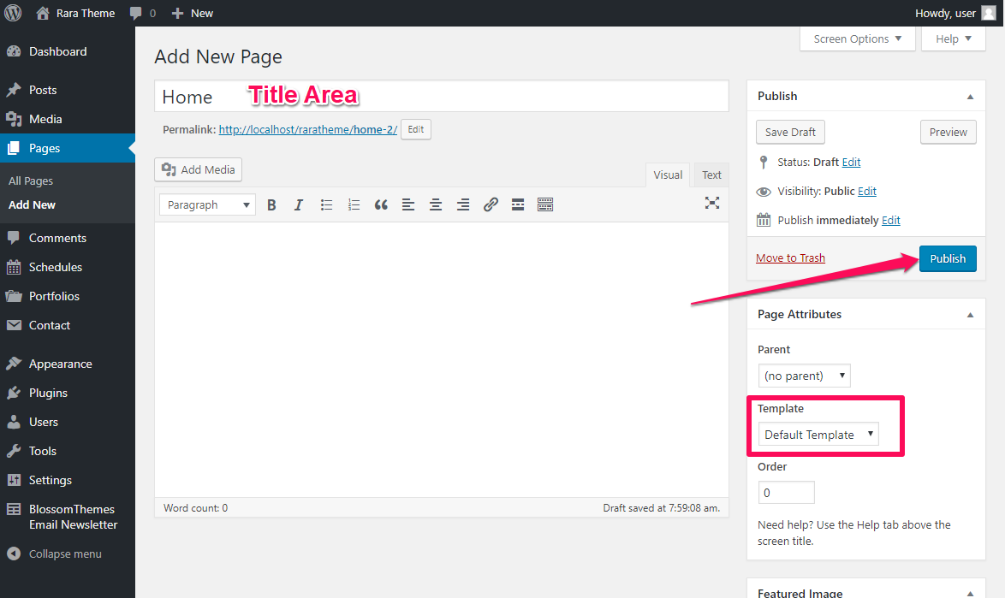Click the Order number field
This screenshot has height=598, width=1005.
click(787, 493)
